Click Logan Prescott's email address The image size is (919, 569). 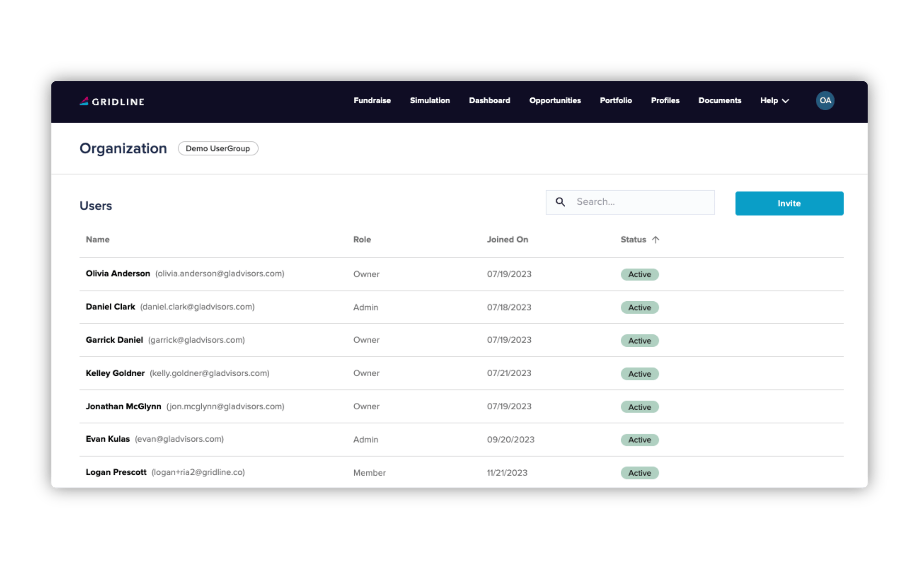pyautogui.click(x=198, y=472)
